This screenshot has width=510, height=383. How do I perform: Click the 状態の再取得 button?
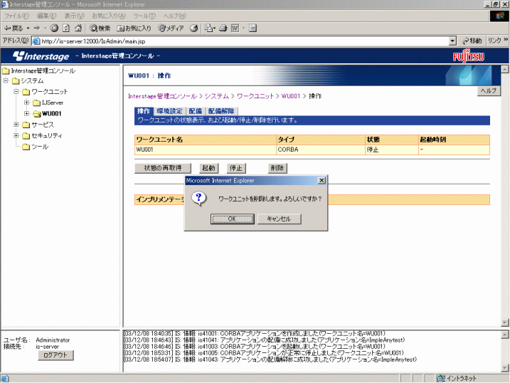pos(163,168)
